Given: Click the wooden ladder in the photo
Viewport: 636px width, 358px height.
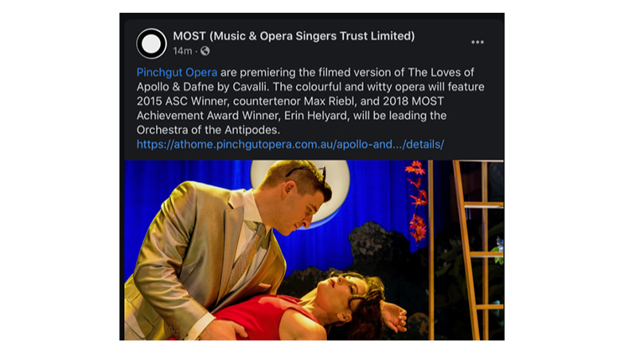Looking at the screenshot, I should (x=474, y=250).
